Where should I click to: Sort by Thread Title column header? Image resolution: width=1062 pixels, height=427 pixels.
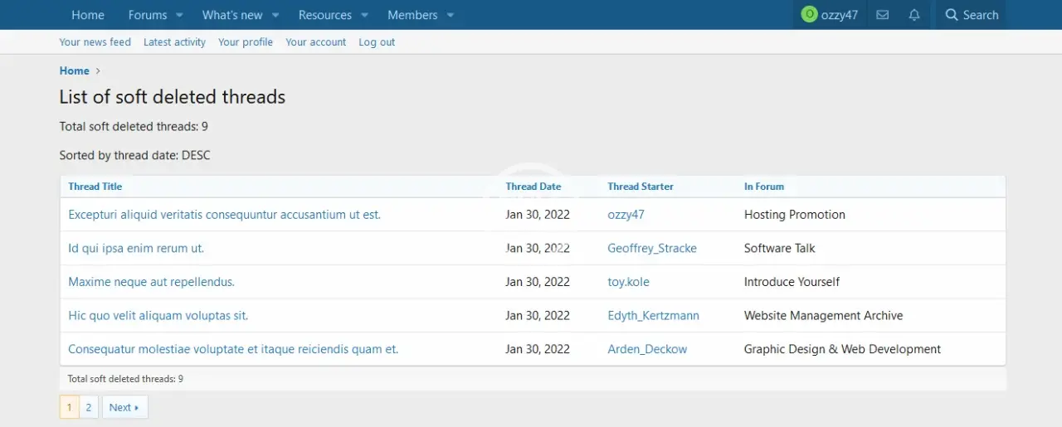coord(95,187)
